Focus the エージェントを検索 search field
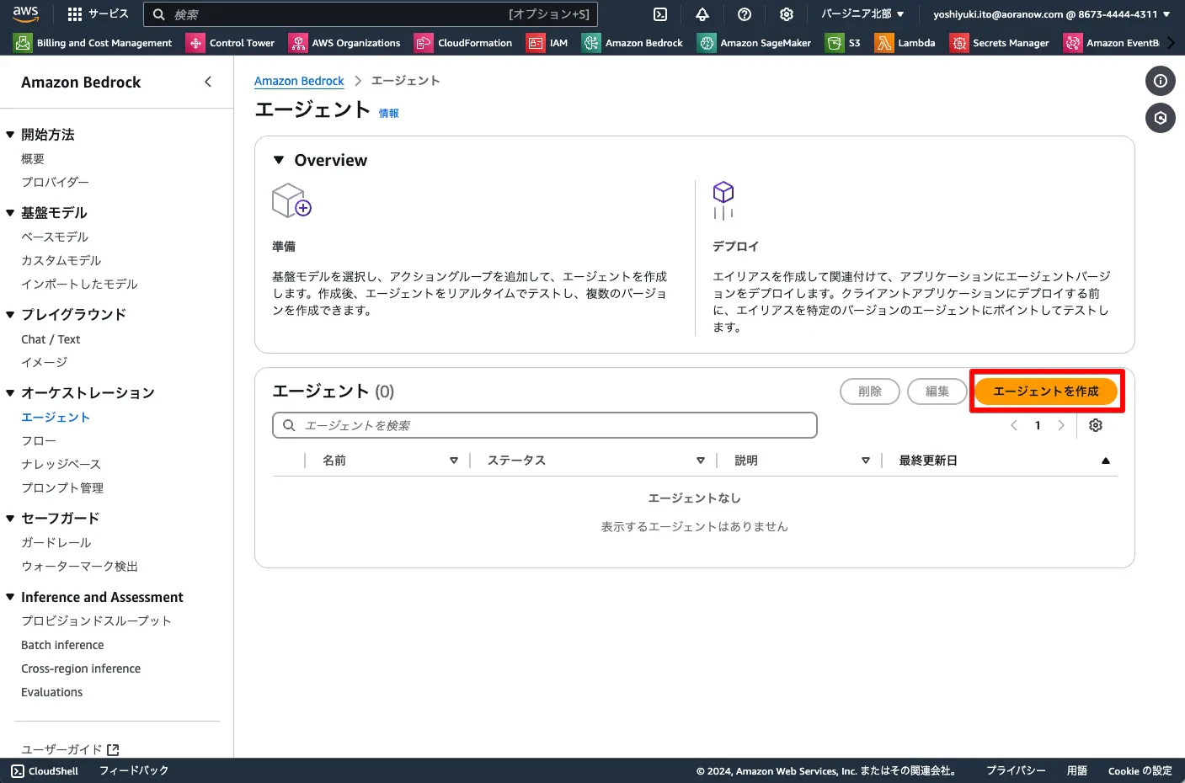Viewport: 1185px width, 783px height. click(545, 425)
